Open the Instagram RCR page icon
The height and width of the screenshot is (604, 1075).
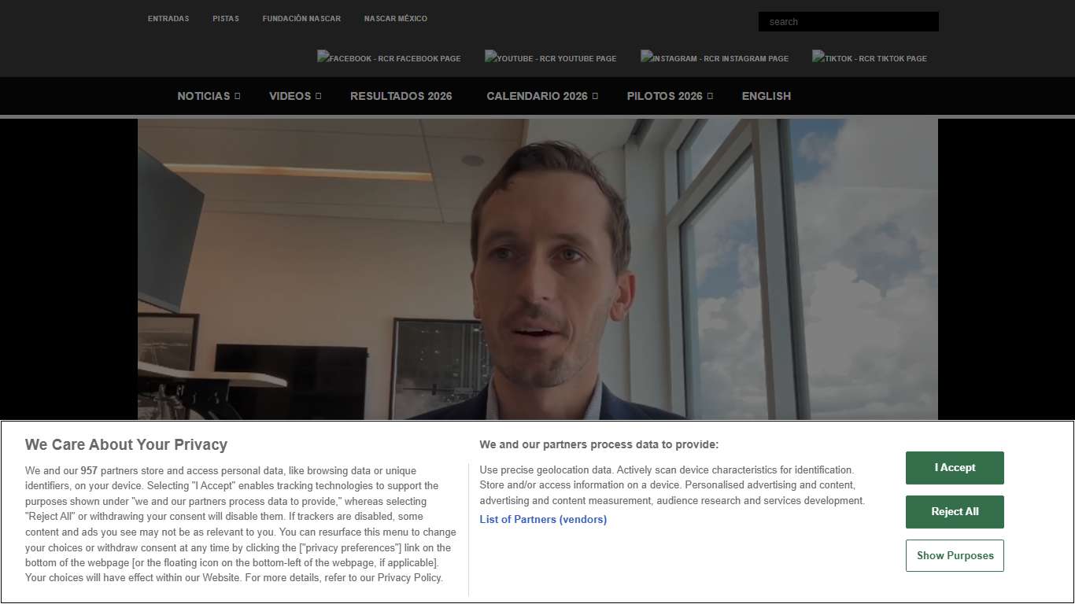tap(714, 58)
